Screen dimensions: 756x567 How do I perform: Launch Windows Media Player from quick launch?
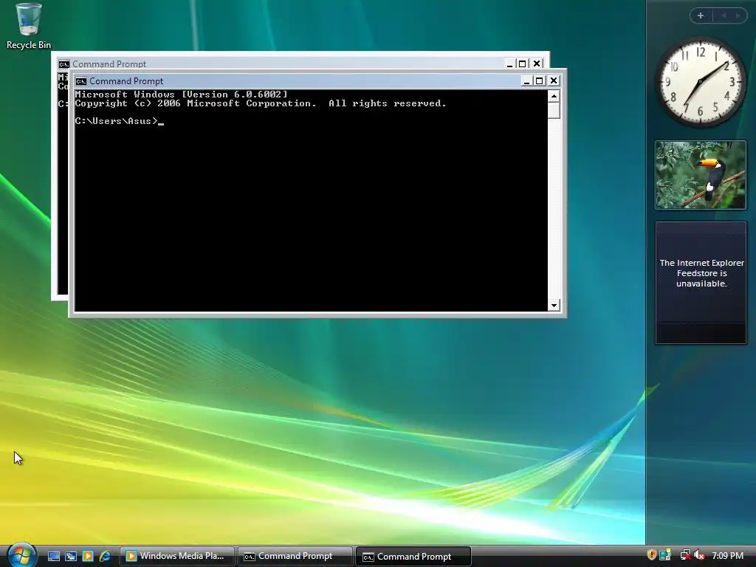[87, 556]
